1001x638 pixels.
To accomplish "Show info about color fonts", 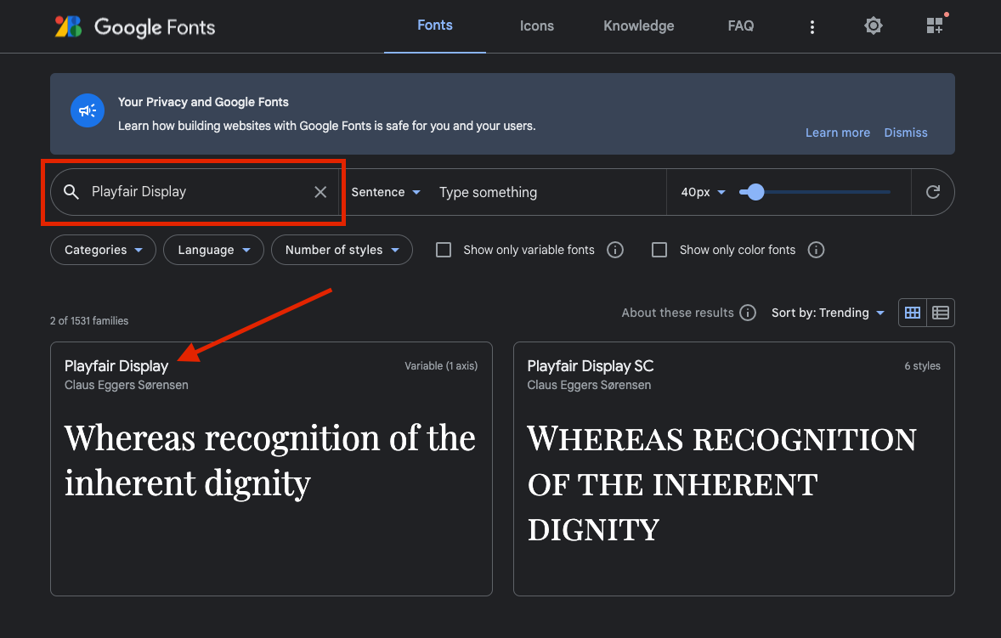I will (x=816, y=250).
